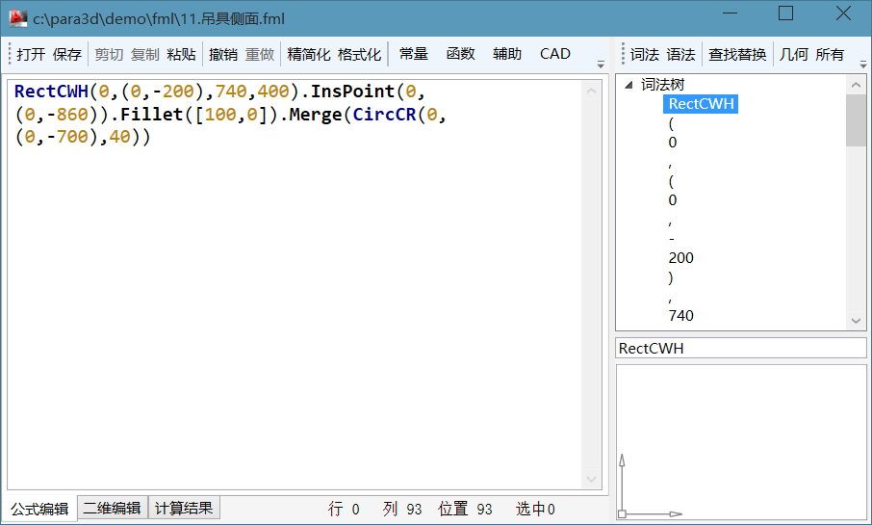
Task: Expand the right toolbar overflow arrow
Action: (863, 64)
